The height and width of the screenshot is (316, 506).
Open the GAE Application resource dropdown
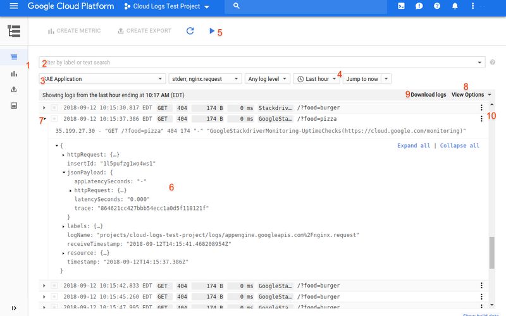101,79
